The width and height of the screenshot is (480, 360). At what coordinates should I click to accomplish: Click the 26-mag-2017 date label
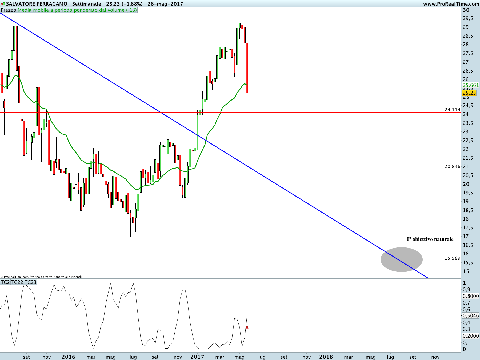coord(165,4)
